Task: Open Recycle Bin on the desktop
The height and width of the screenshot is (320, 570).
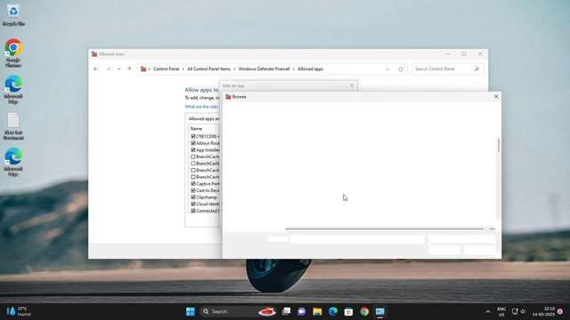Action: click(13, 16)
